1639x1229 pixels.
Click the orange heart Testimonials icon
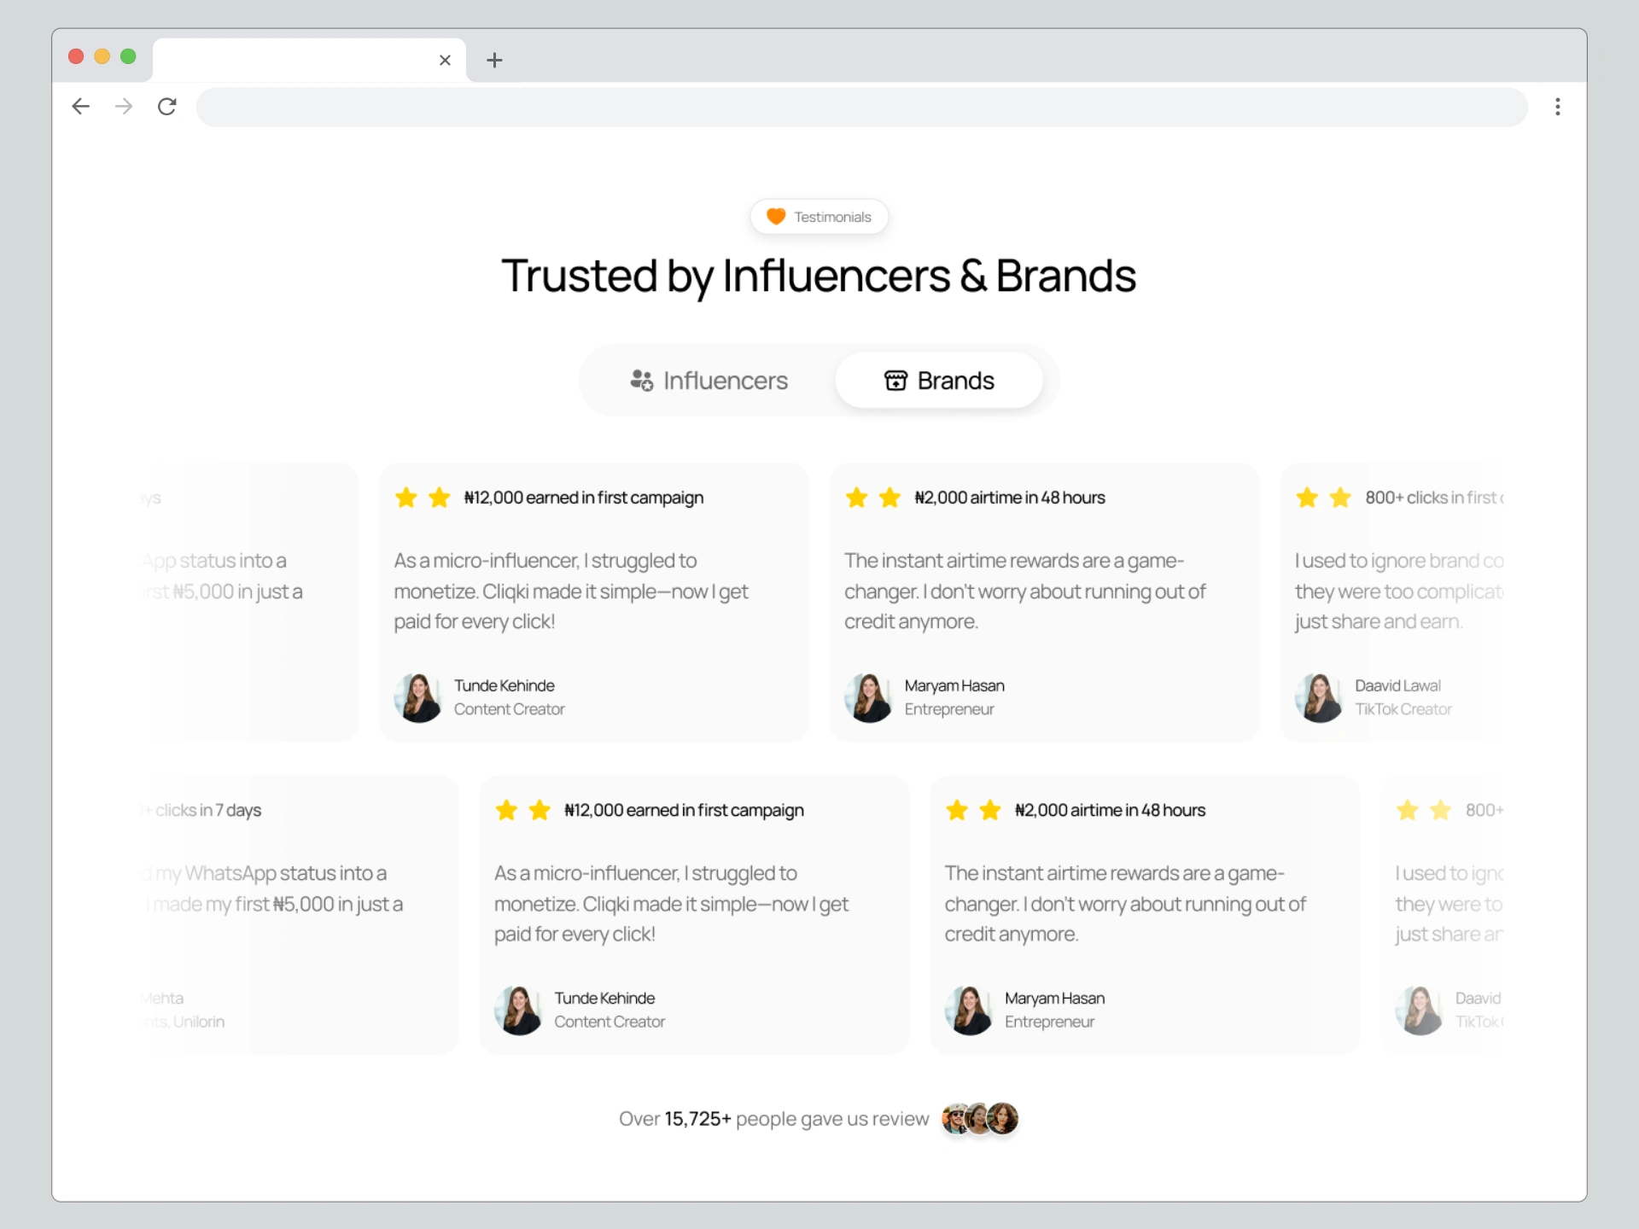click(775, 217)
